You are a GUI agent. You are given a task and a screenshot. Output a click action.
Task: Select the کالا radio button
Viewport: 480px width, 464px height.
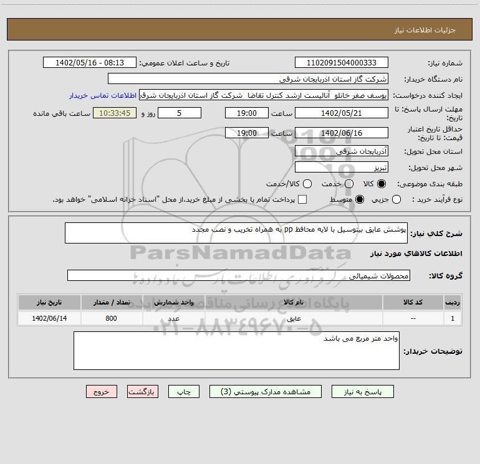pyautogui.click(x=382, y=184)
